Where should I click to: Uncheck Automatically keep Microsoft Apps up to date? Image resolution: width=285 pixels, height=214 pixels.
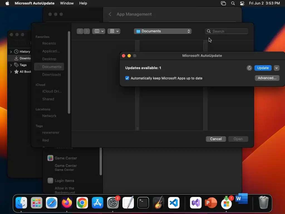(x=127, y=78)
